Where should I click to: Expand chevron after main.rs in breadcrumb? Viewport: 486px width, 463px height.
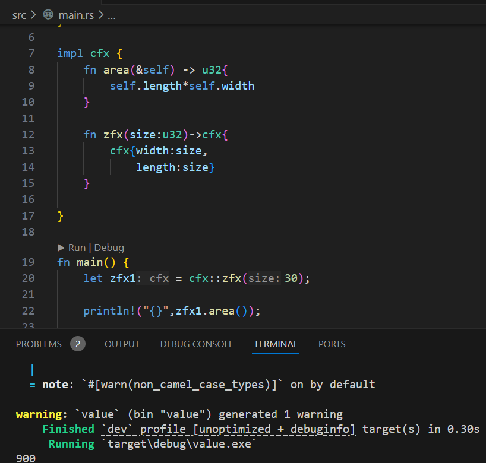click(101, 15)
